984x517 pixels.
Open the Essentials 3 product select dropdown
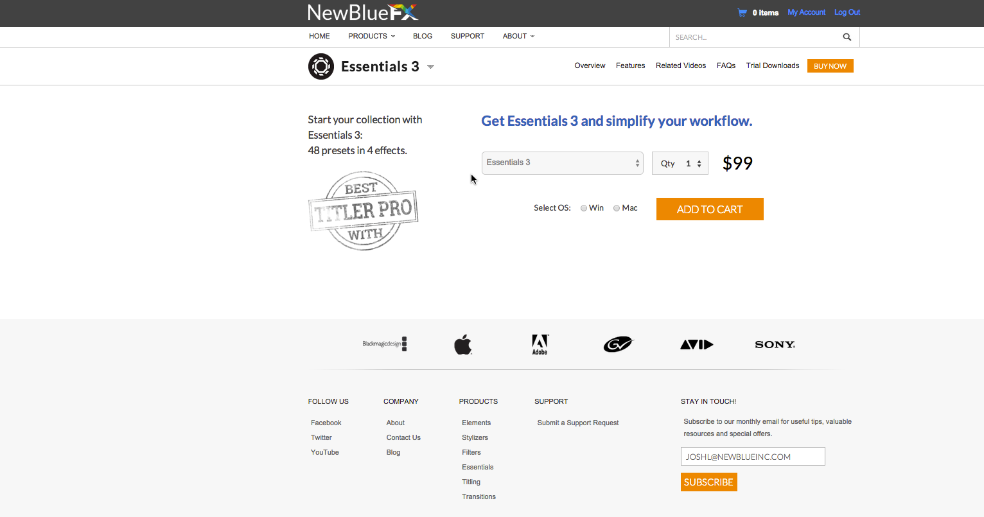562,163
